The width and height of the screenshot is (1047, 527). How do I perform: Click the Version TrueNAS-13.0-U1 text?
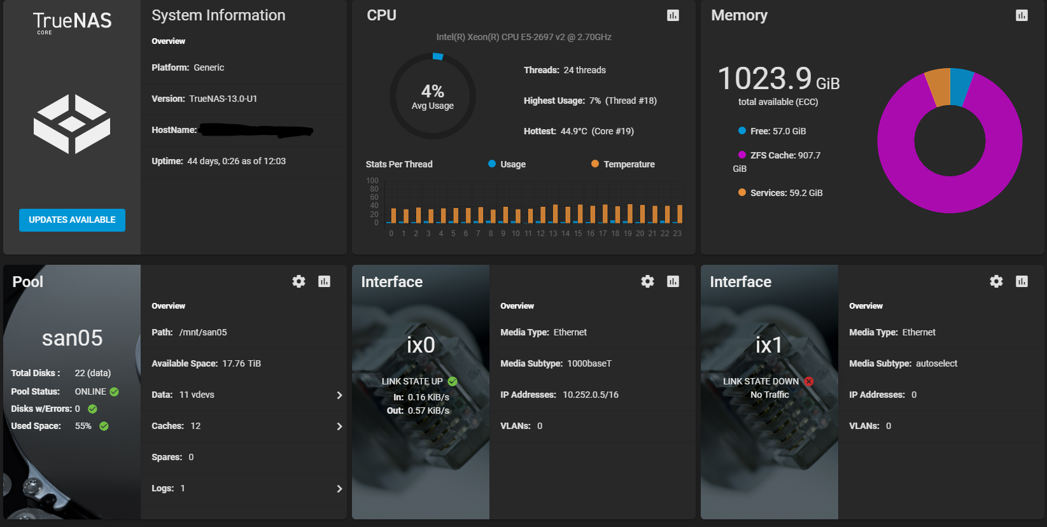click(204, 99)
